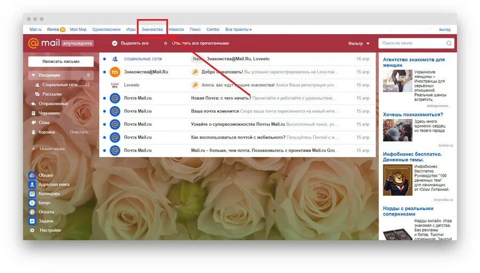Open Игры in top navigation
The height and width of the screenshot is (273, 480).
131,30
